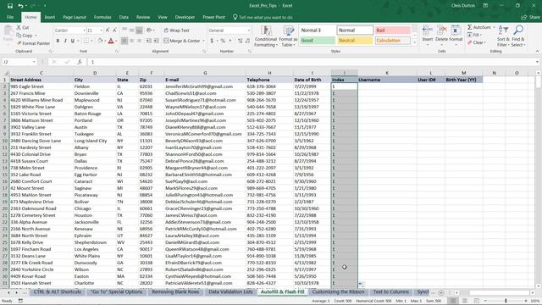Viewport: 542px width, 305px height.
Task: Click the Auto Fill Options icon below column J
Action: [x=361, y=284]
